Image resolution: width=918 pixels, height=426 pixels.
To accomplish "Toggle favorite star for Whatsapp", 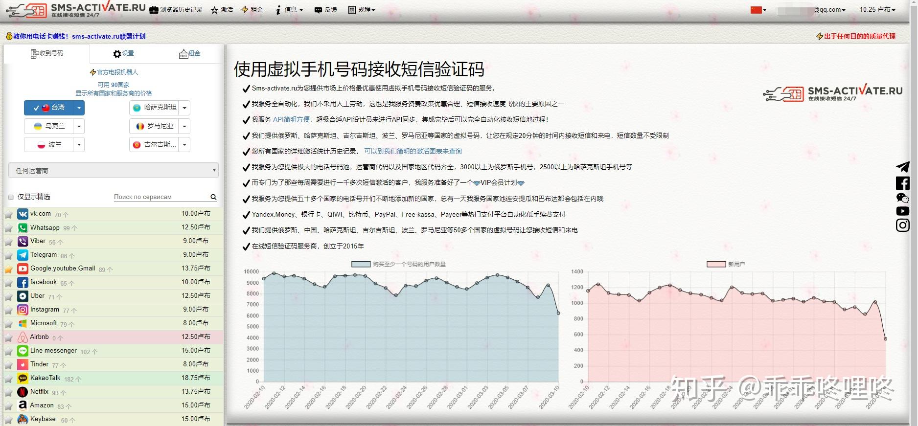I will click(x=9, y=228).
